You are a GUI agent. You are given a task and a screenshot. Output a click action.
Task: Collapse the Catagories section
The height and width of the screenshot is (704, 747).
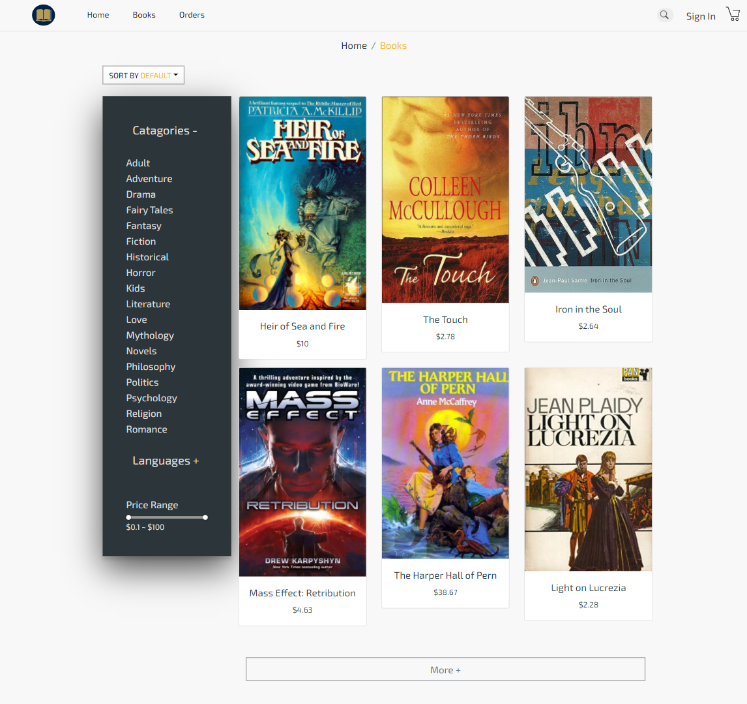coord(164,130)
